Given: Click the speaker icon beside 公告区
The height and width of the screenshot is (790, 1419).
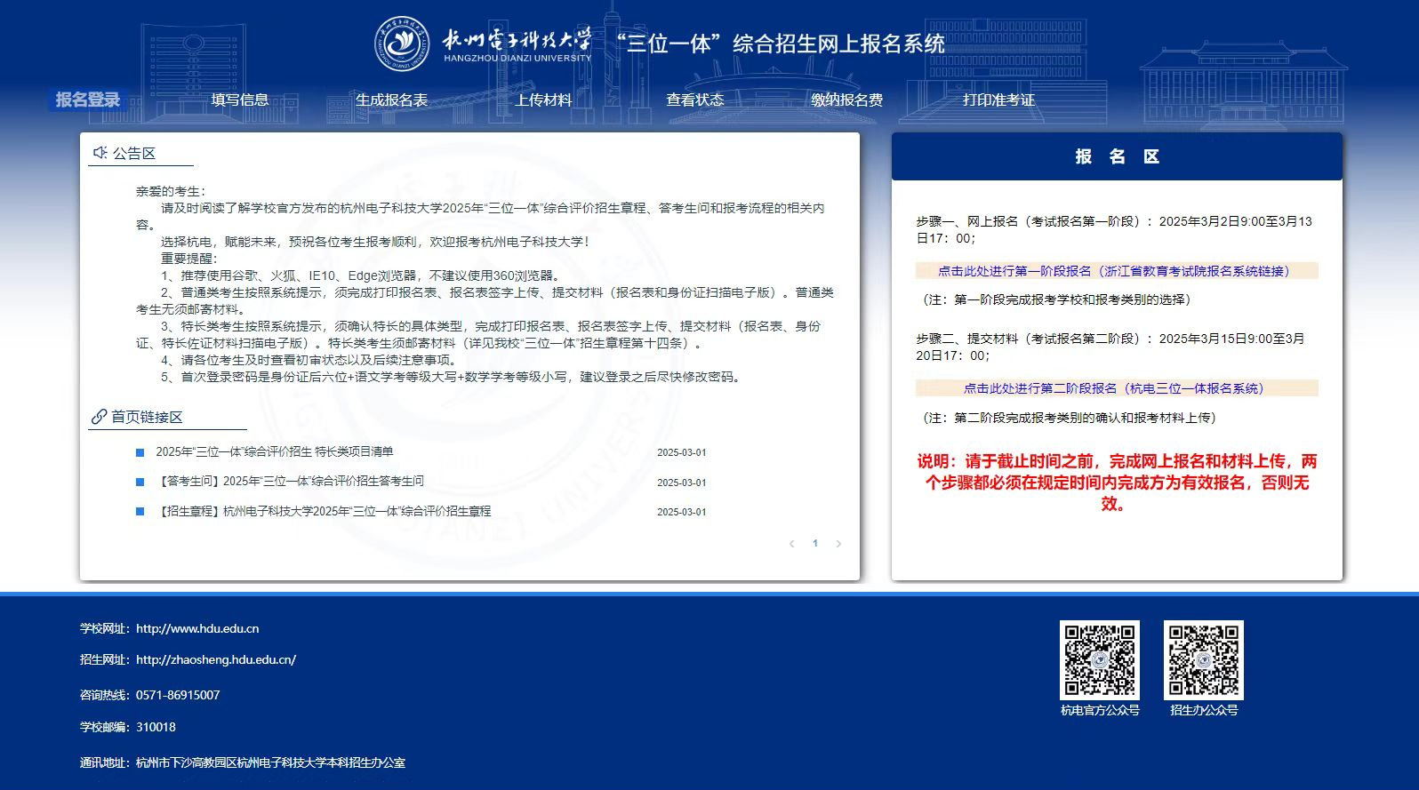Looking at the screenshot, I should [100, 153].
